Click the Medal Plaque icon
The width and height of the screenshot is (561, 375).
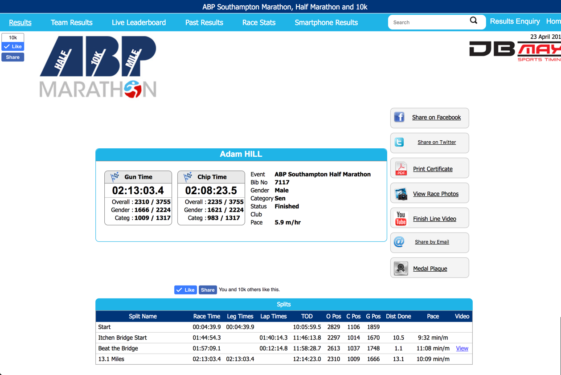point(401,269)
